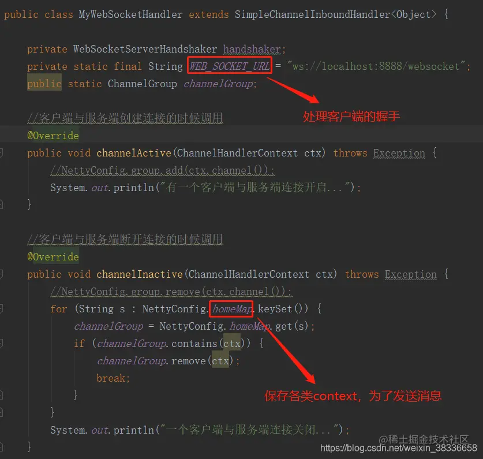Image resolution: width=483 pixels, height=459 pixels.
Task: Click Exception in the channelActive throws clause
Action: pos(399,153)
